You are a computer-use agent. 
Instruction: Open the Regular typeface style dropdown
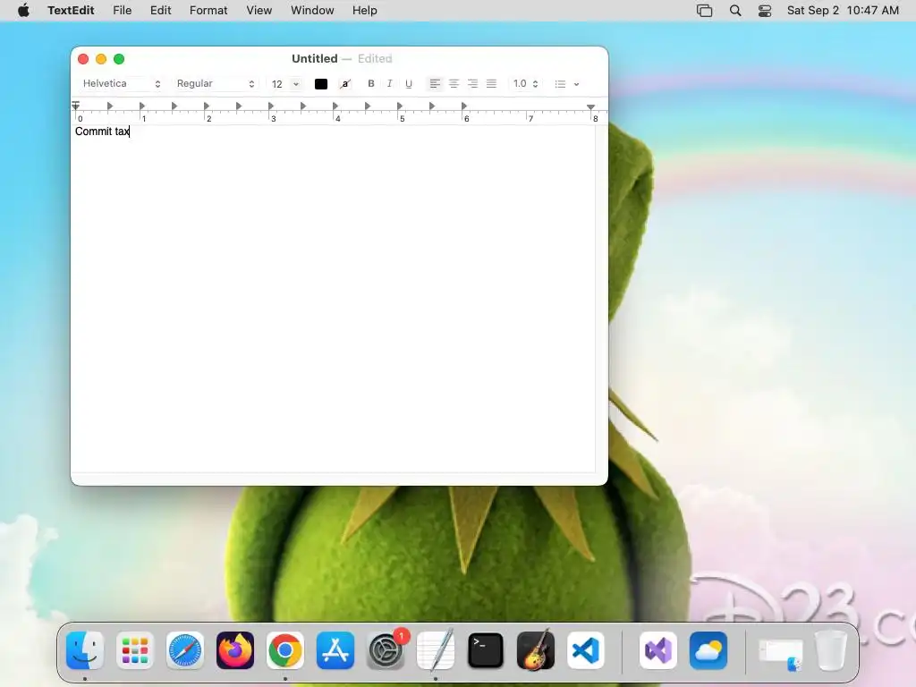pyautogui.click(x=216, y=83)
